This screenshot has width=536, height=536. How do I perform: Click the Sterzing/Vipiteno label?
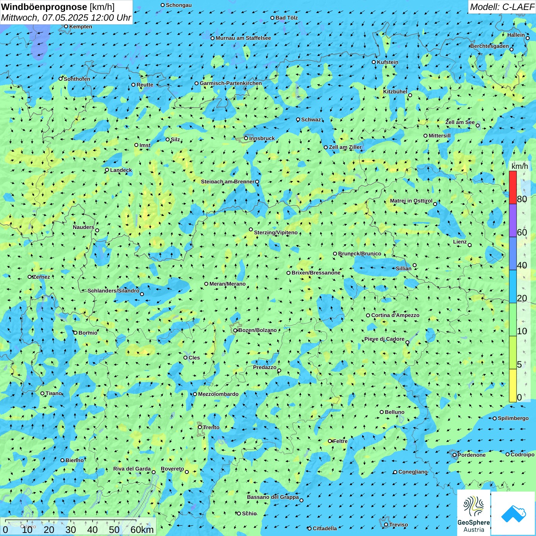[276, 232]
